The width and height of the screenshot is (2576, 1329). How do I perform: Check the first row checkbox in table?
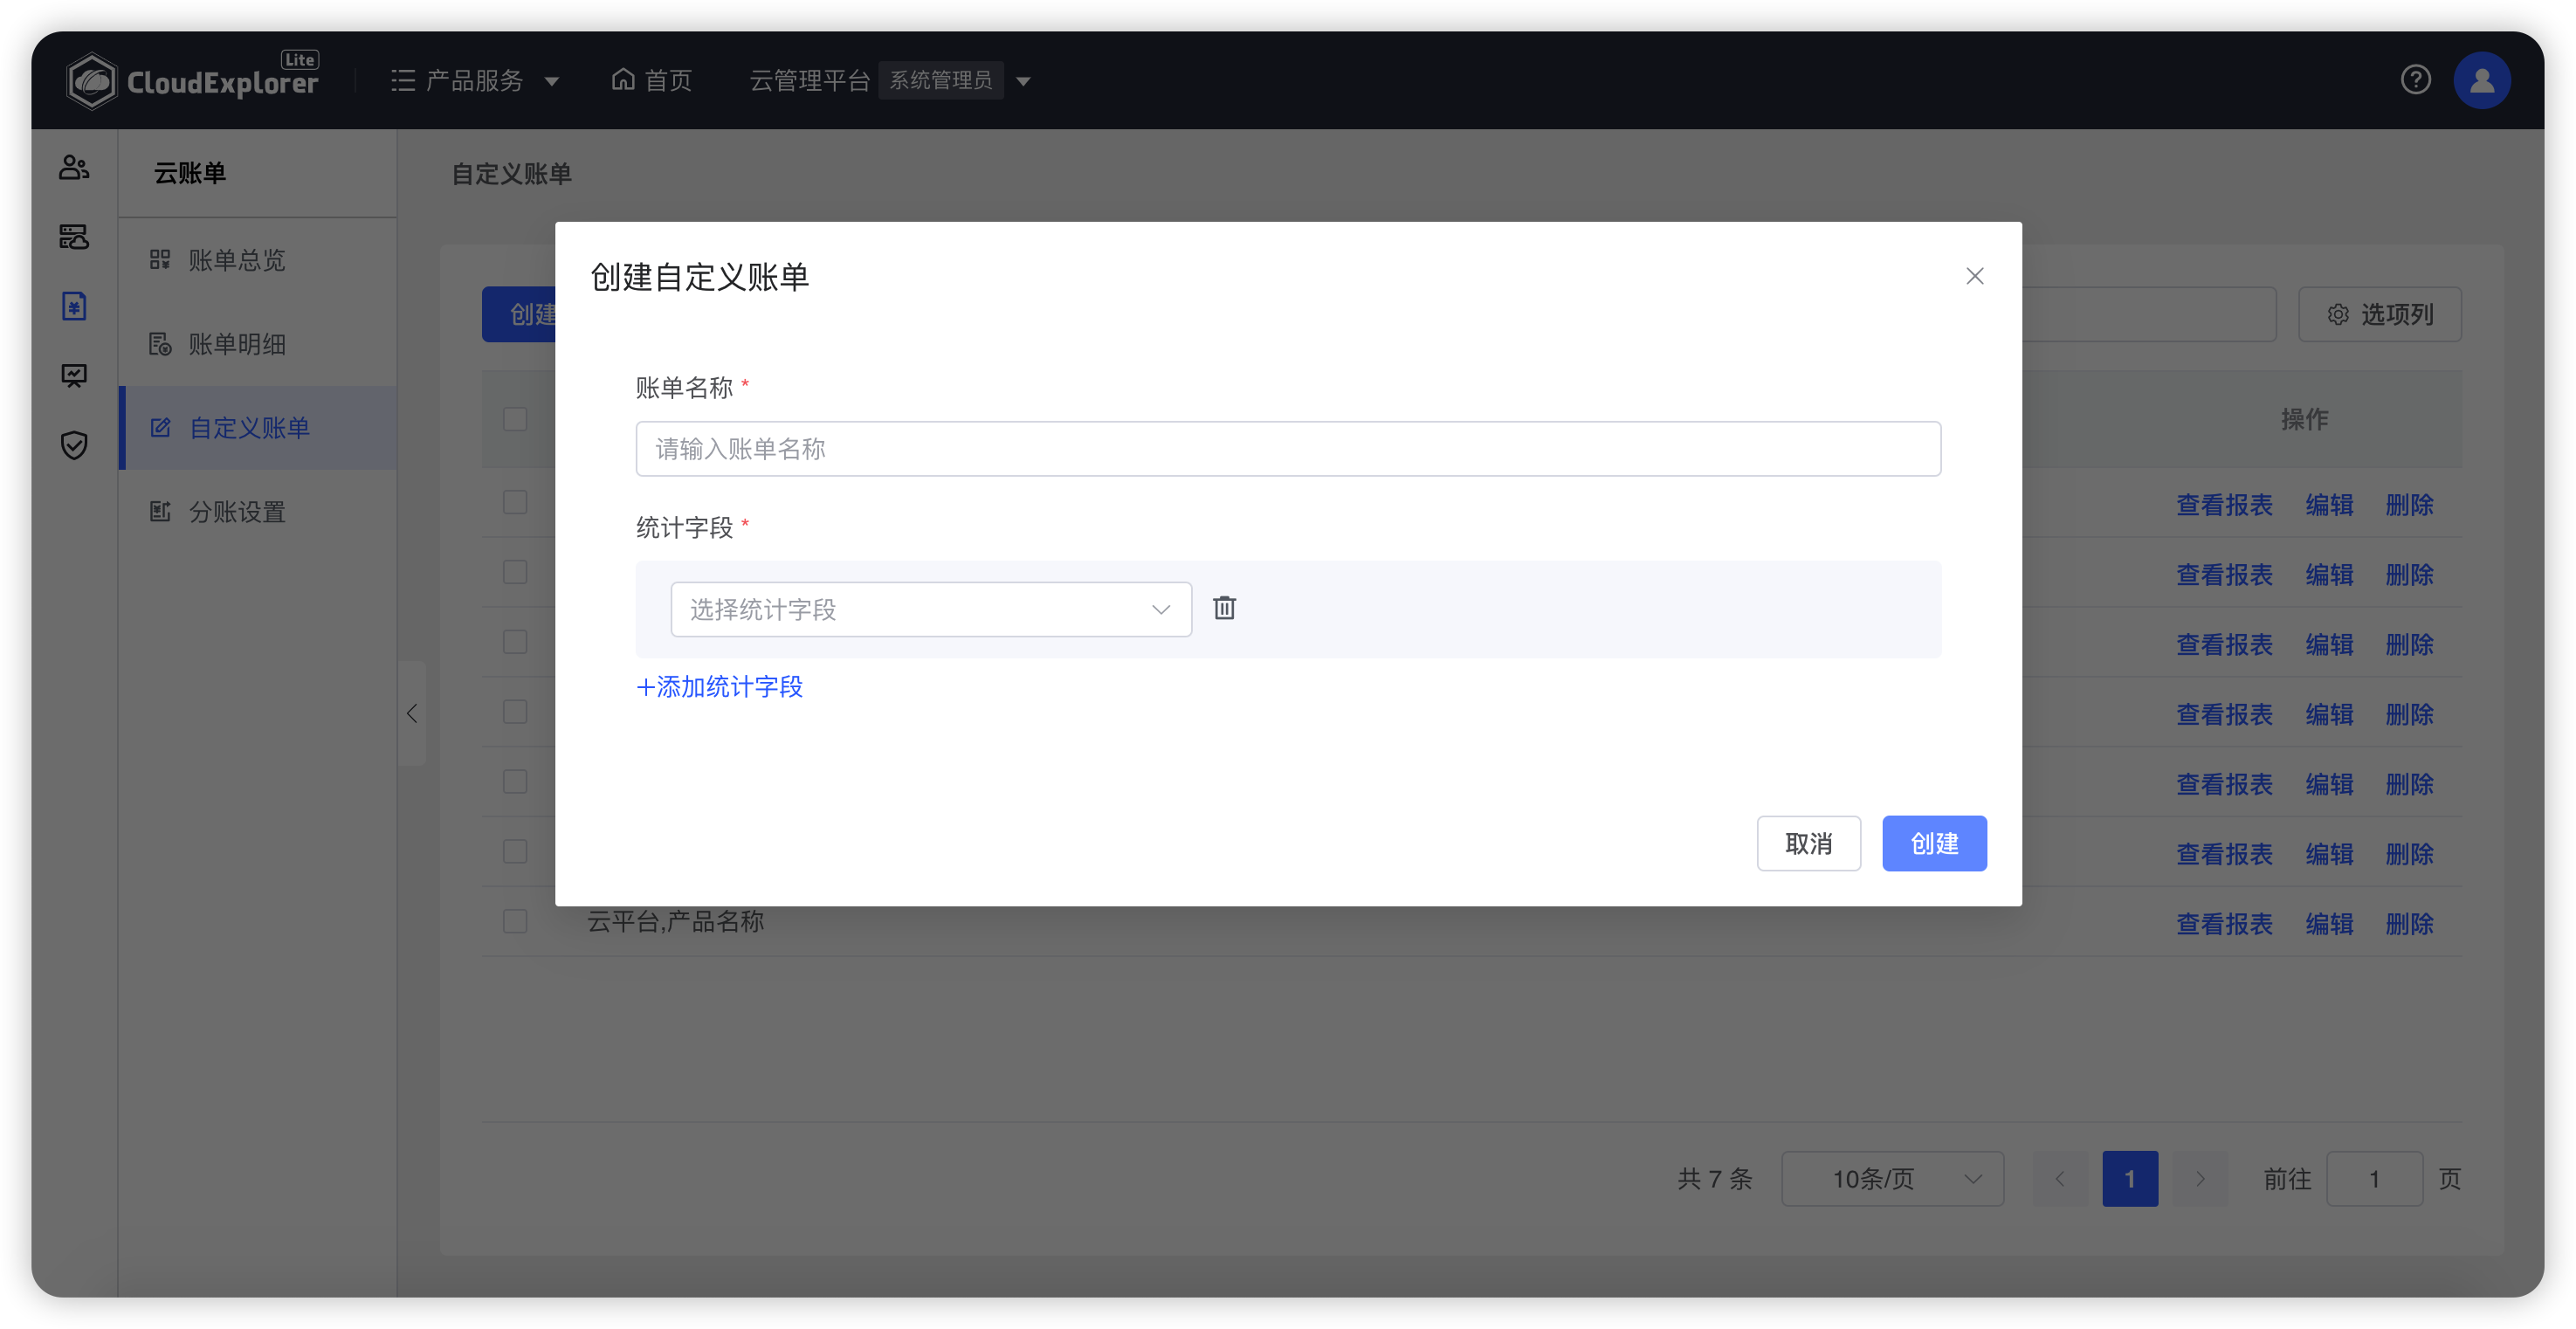pyautogui.click(x=515, y=502)
